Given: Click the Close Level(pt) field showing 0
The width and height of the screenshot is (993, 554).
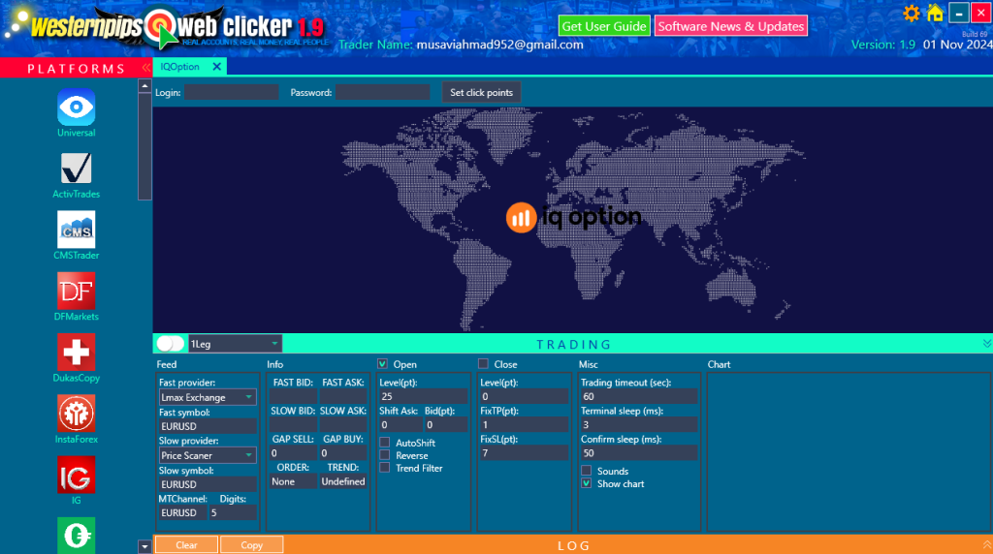Looking at the screenshot, I should point(524,396).
